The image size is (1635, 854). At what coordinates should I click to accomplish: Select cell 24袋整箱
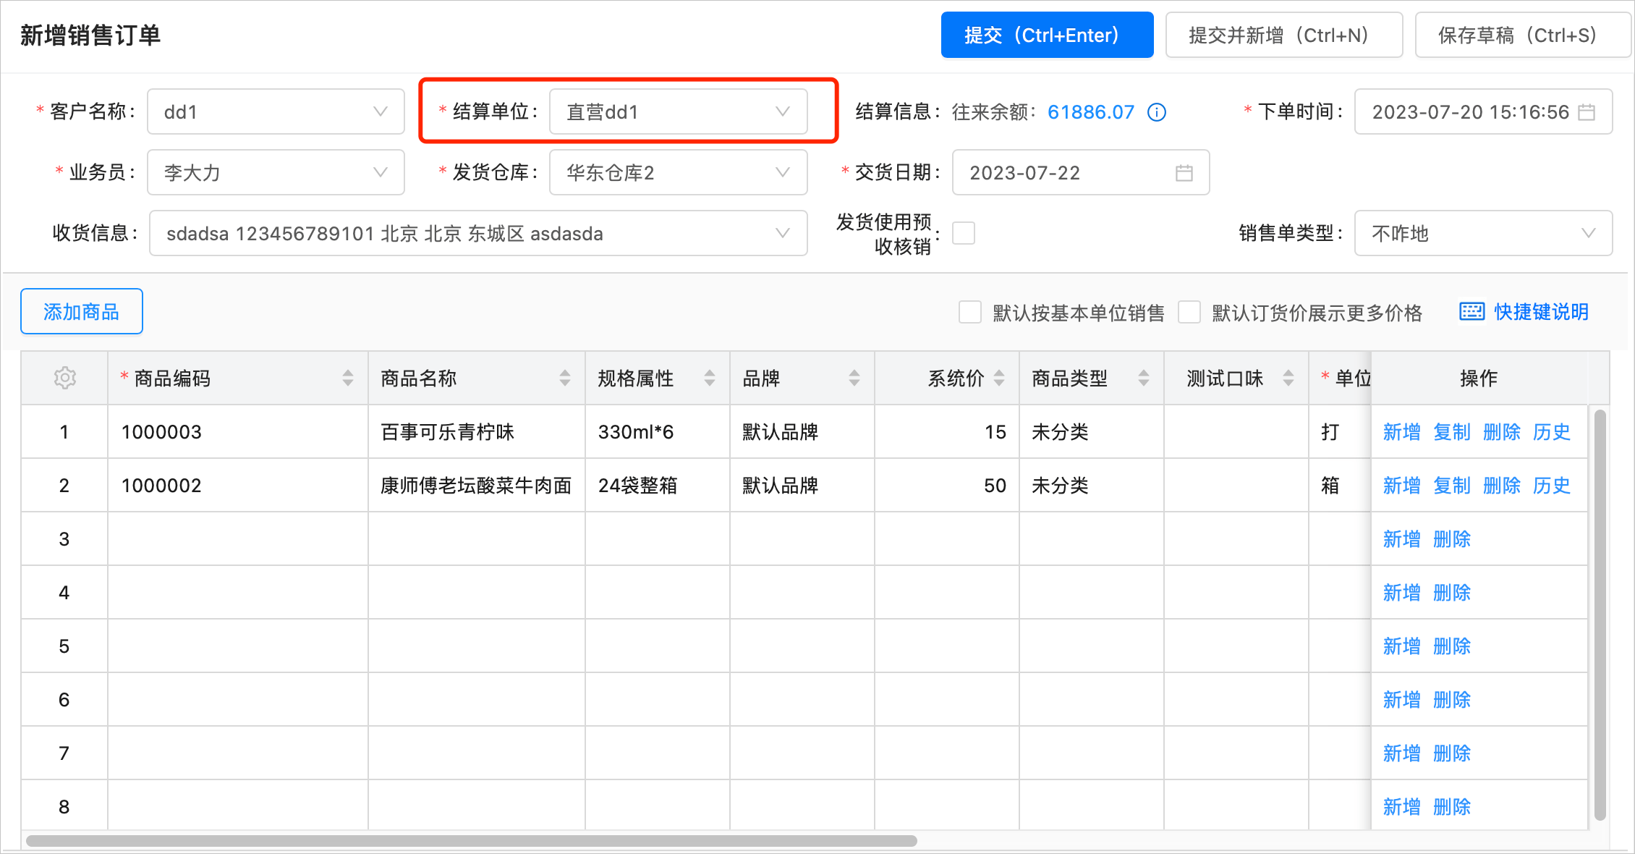point(658,486)
